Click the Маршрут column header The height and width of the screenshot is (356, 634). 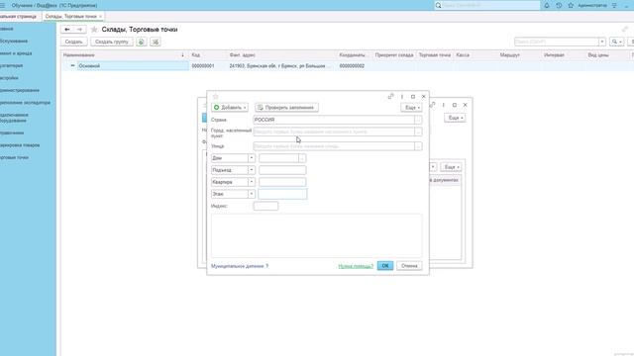point(519,55)
